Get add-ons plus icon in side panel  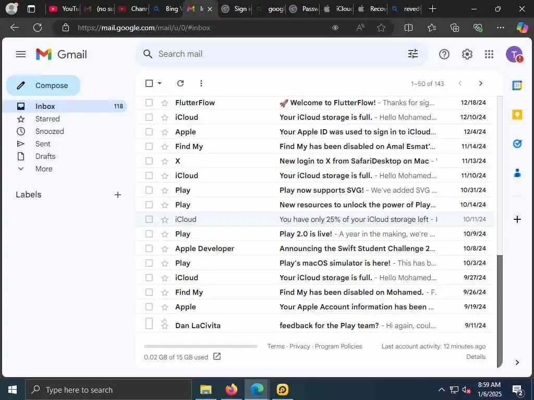click(x=517, y=219)
